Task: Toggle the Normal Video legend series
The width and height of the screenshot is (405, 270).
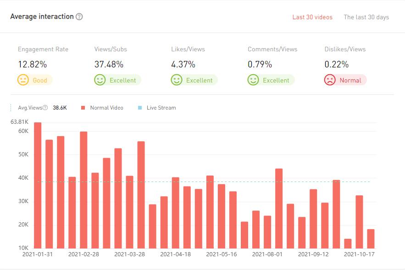Action: tap(106, 108)
